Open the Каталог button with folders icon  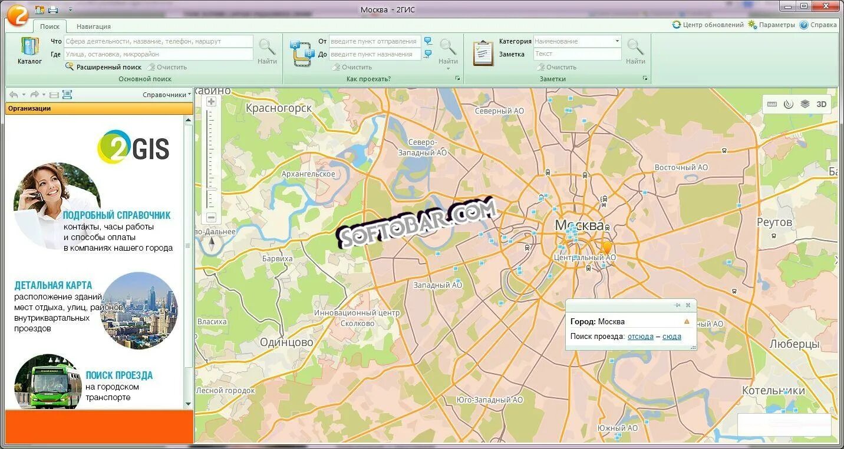pos(29,51)
